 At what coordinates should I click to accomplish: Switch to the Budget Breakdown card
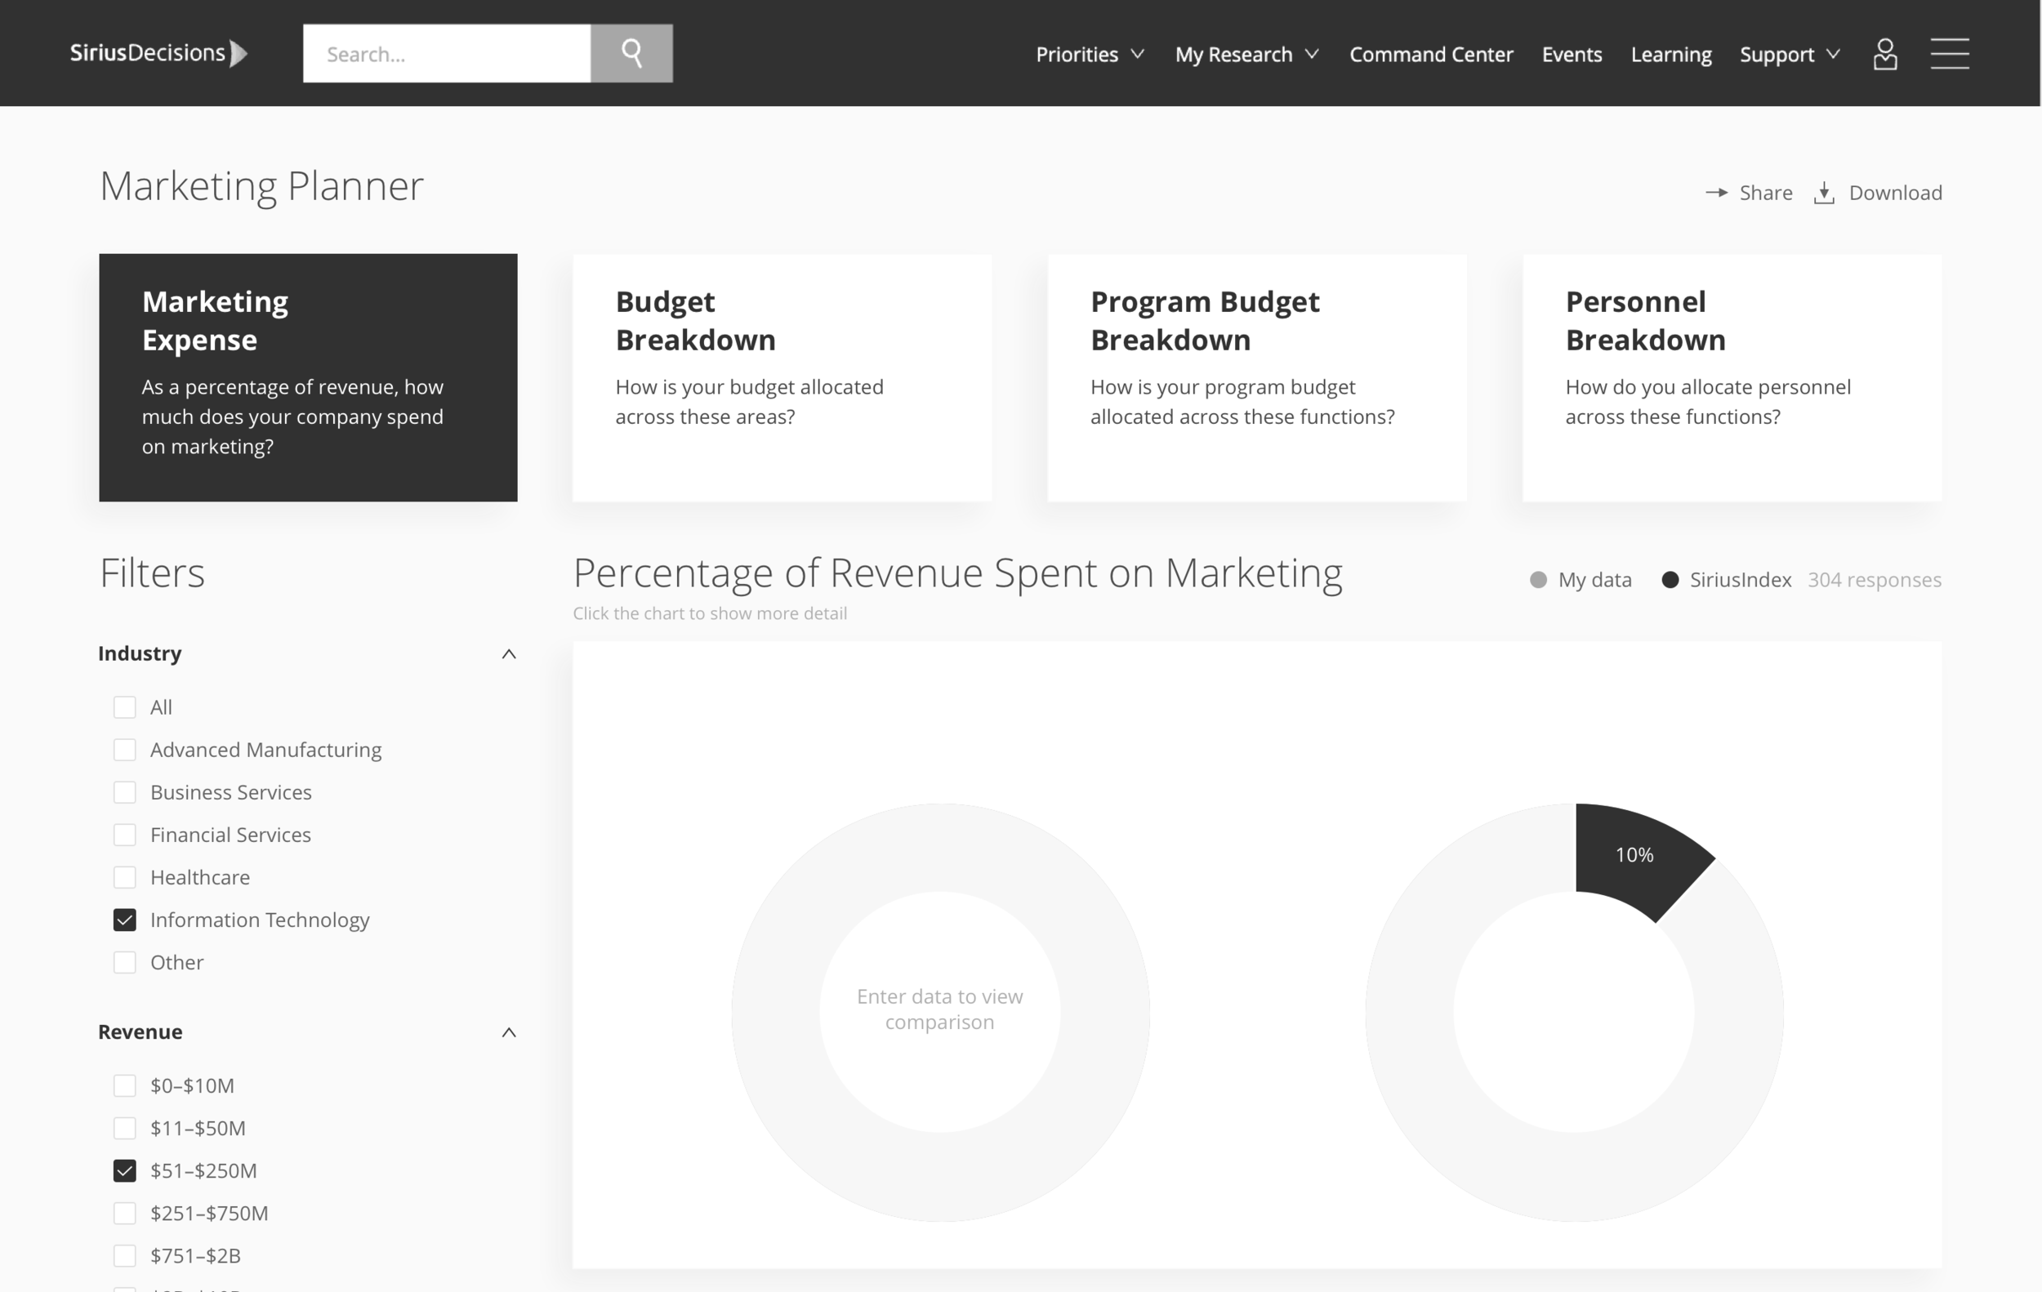point(781,377)
